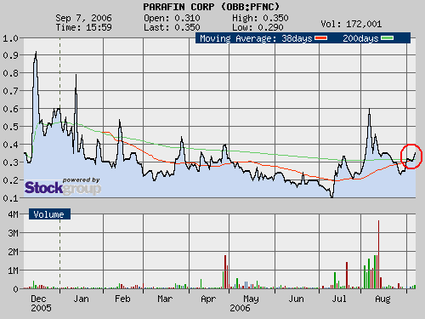Click the '2005' year label
The width and height of the screenshot is (425, 319).
click(41, 308)
